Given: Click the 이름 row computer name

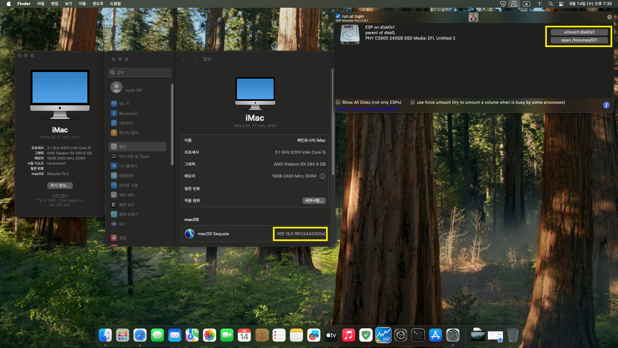Looking at the screenshot, I should (x=255, y=140).
